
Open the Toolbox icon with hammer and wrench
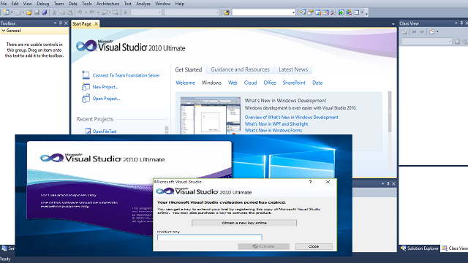pos(333,12)
